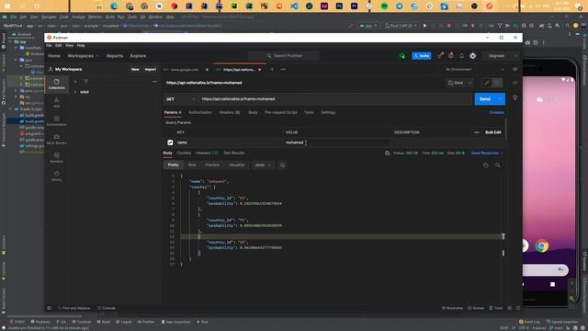The height and width of the screenshot is (331, 588).
Task: Open the lightbulb info icon on right sidebar
Action: pos(514,98)
